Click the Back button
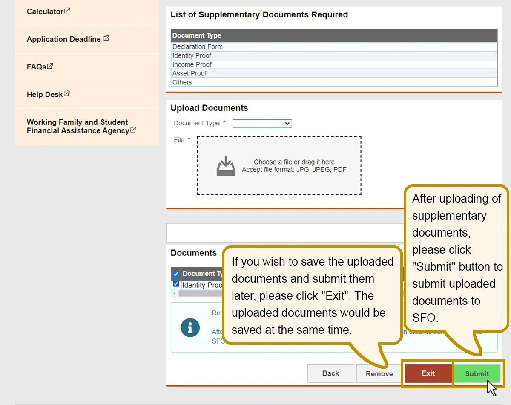The height and width of the screenshot is (405, 511). [x=331, y=373]
